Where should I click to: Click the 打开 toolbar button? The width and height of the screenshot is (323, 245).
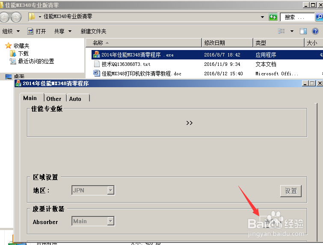[37, 31]
